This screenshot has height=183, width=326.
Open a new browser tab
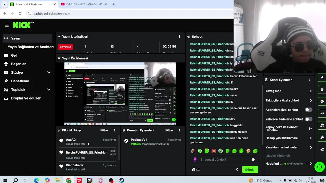coord(114,4)
